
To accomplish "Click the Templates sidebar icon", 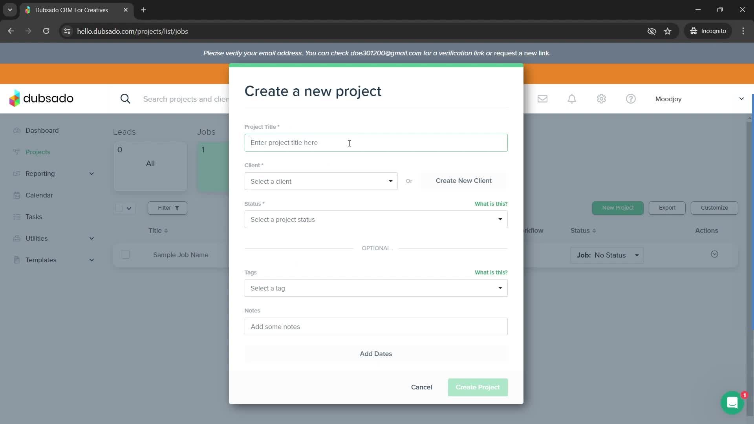I will coord(16,260).
